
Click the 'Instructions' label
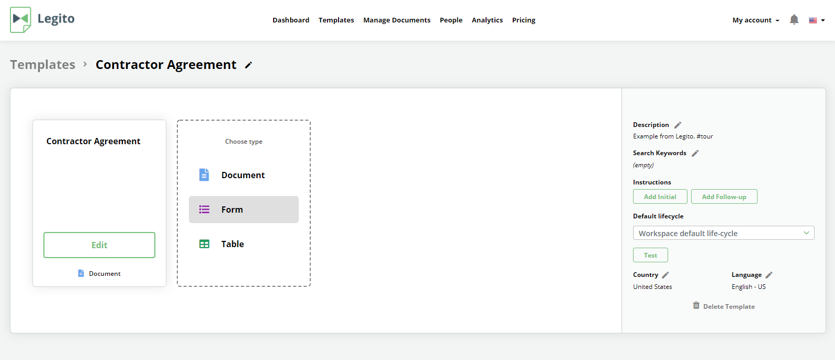click(652, 182)
